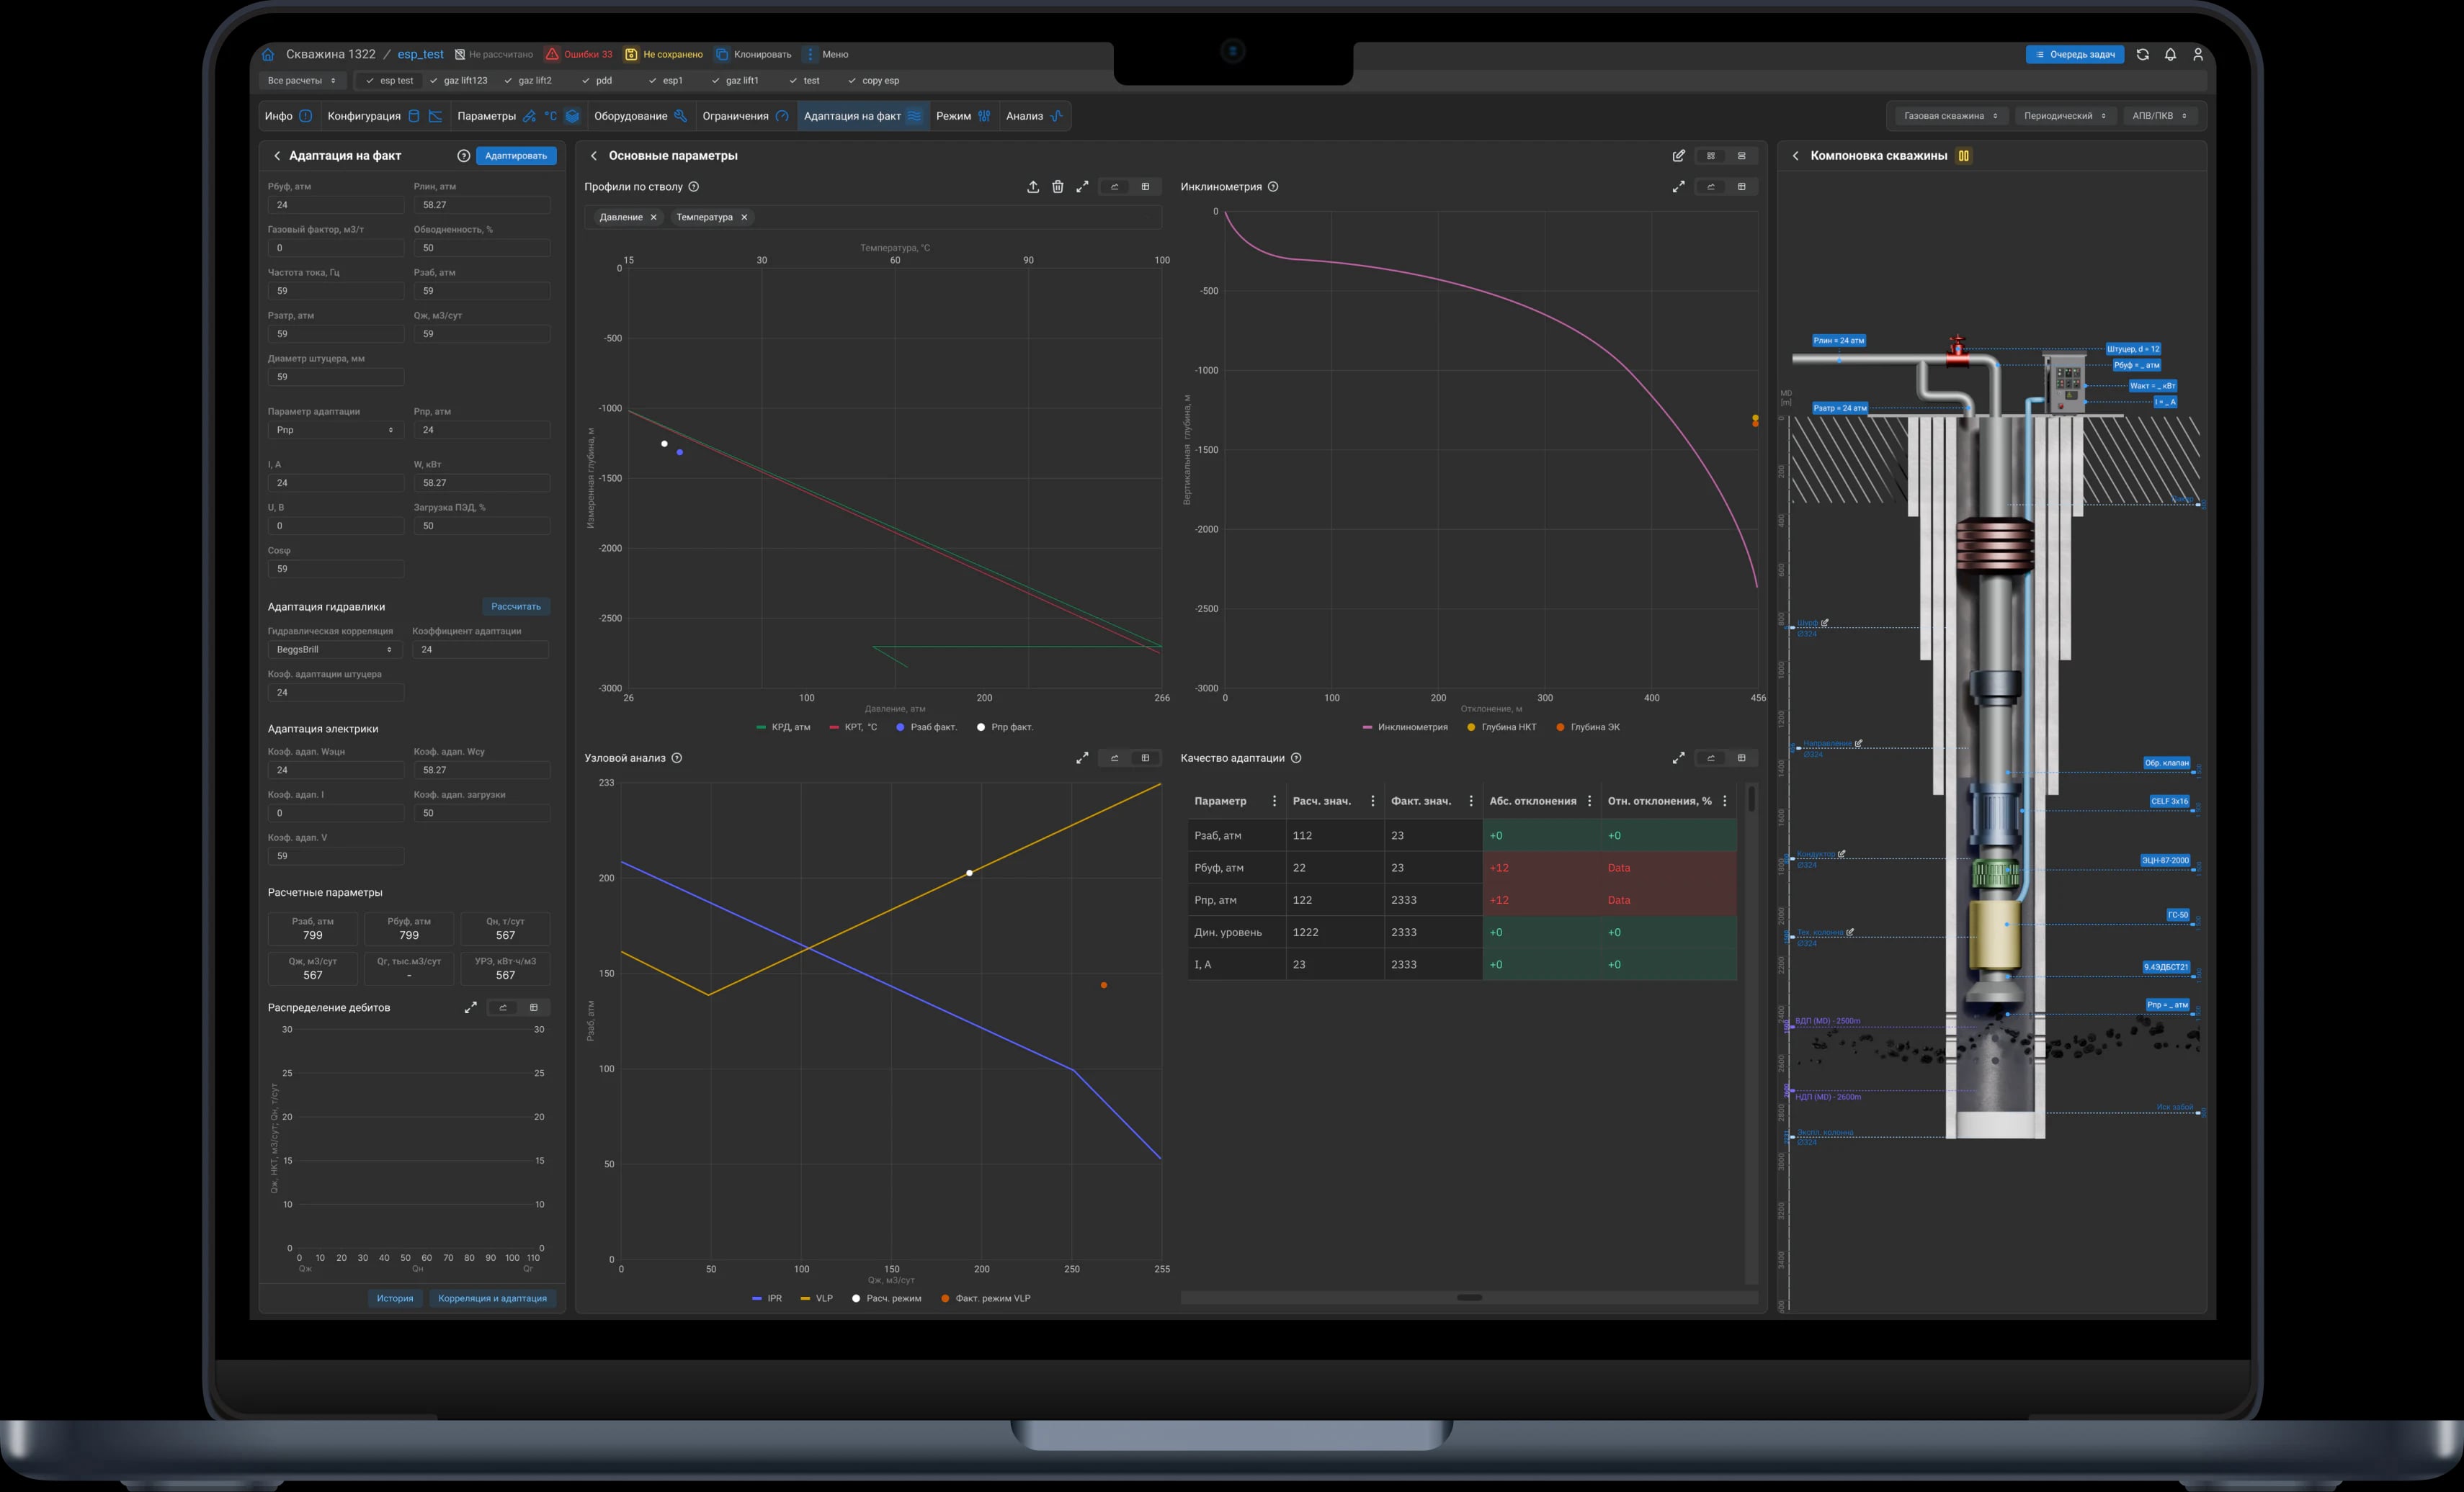Image resolution: width=2464 pixels, height=1492 pixels.
Task: Click the Рбуф, атм input field
Action: pyautogui.click(x=335, y=205)
